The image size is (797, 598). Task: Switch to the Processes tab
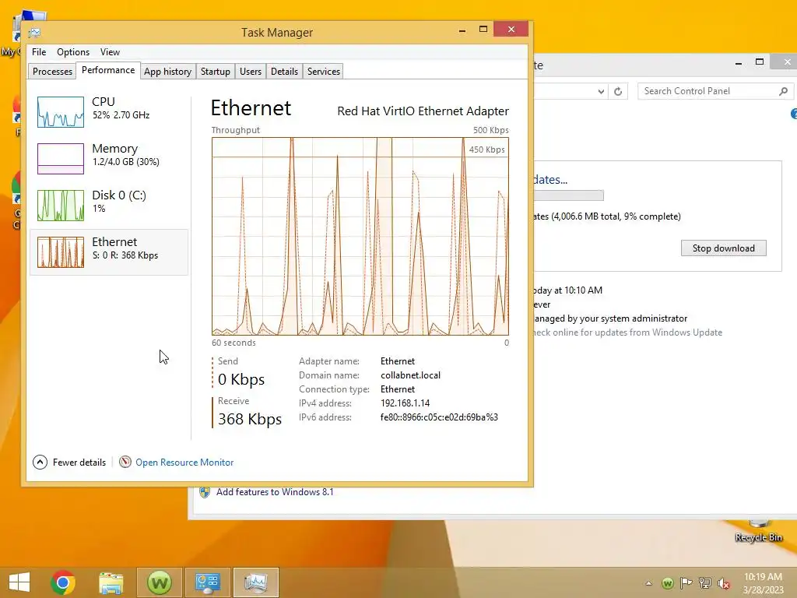click(52, 71)
